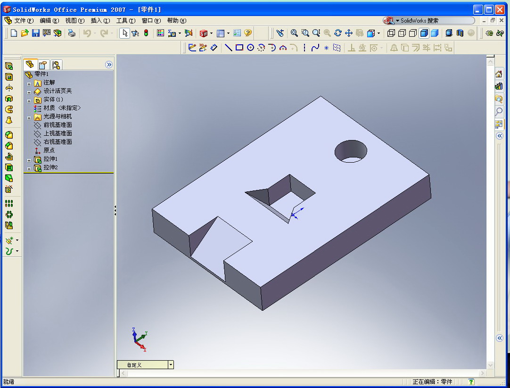Switch display to Hidden Lines Visible
The width and height of the screenshot is (510, 388).
click(x=403, y=33)
